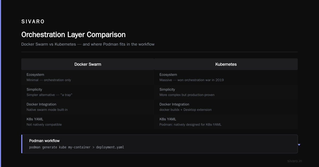Click 'Native swarm mode built-in' text

pos(47,110)
